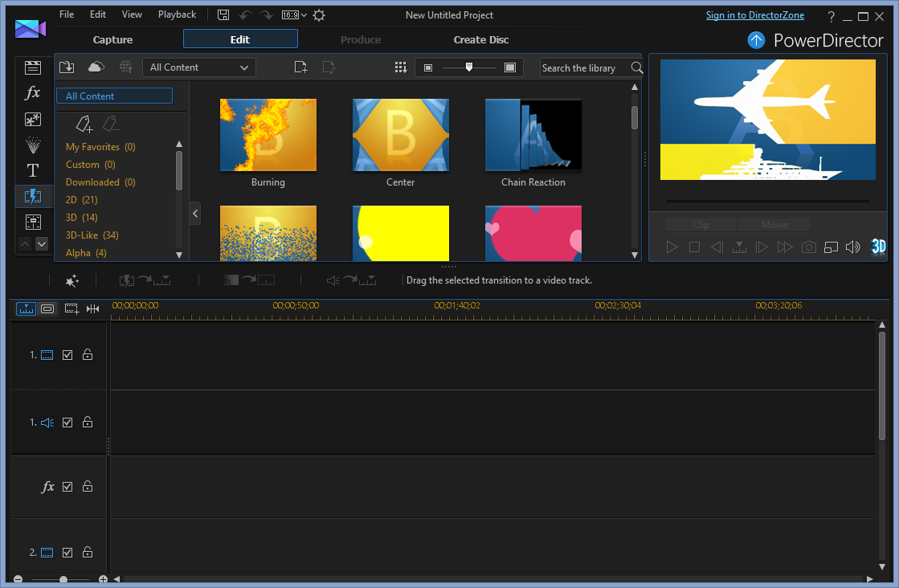Screen dimensions: 899x588
Task: Click the redo arrow icon
Action: click(x=266, y=15)
